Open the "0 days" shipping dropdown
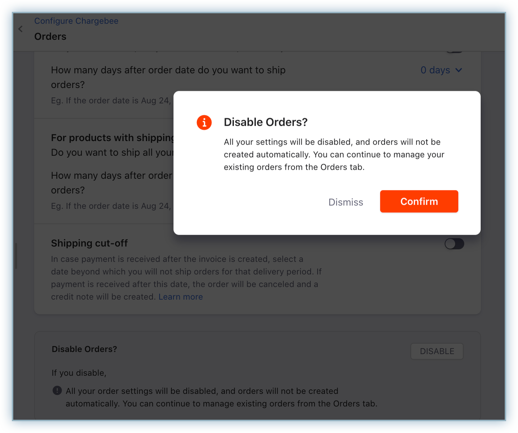This screenshot has width=518, height=433. coord(436,70)
